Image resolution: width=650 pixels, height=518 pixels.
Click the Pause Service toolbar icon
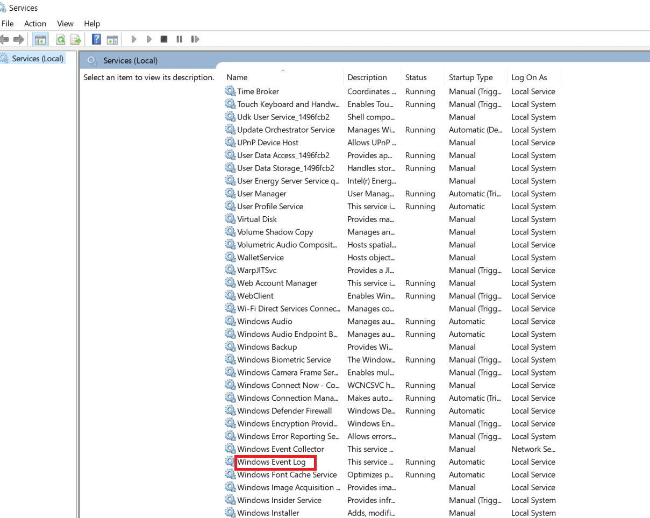pos(179,39)
